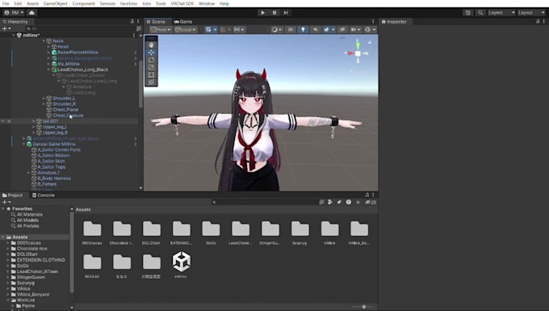Toggle the Inspector lock icon
Viewport: 549px width, 311px height.
coord(538,22)
